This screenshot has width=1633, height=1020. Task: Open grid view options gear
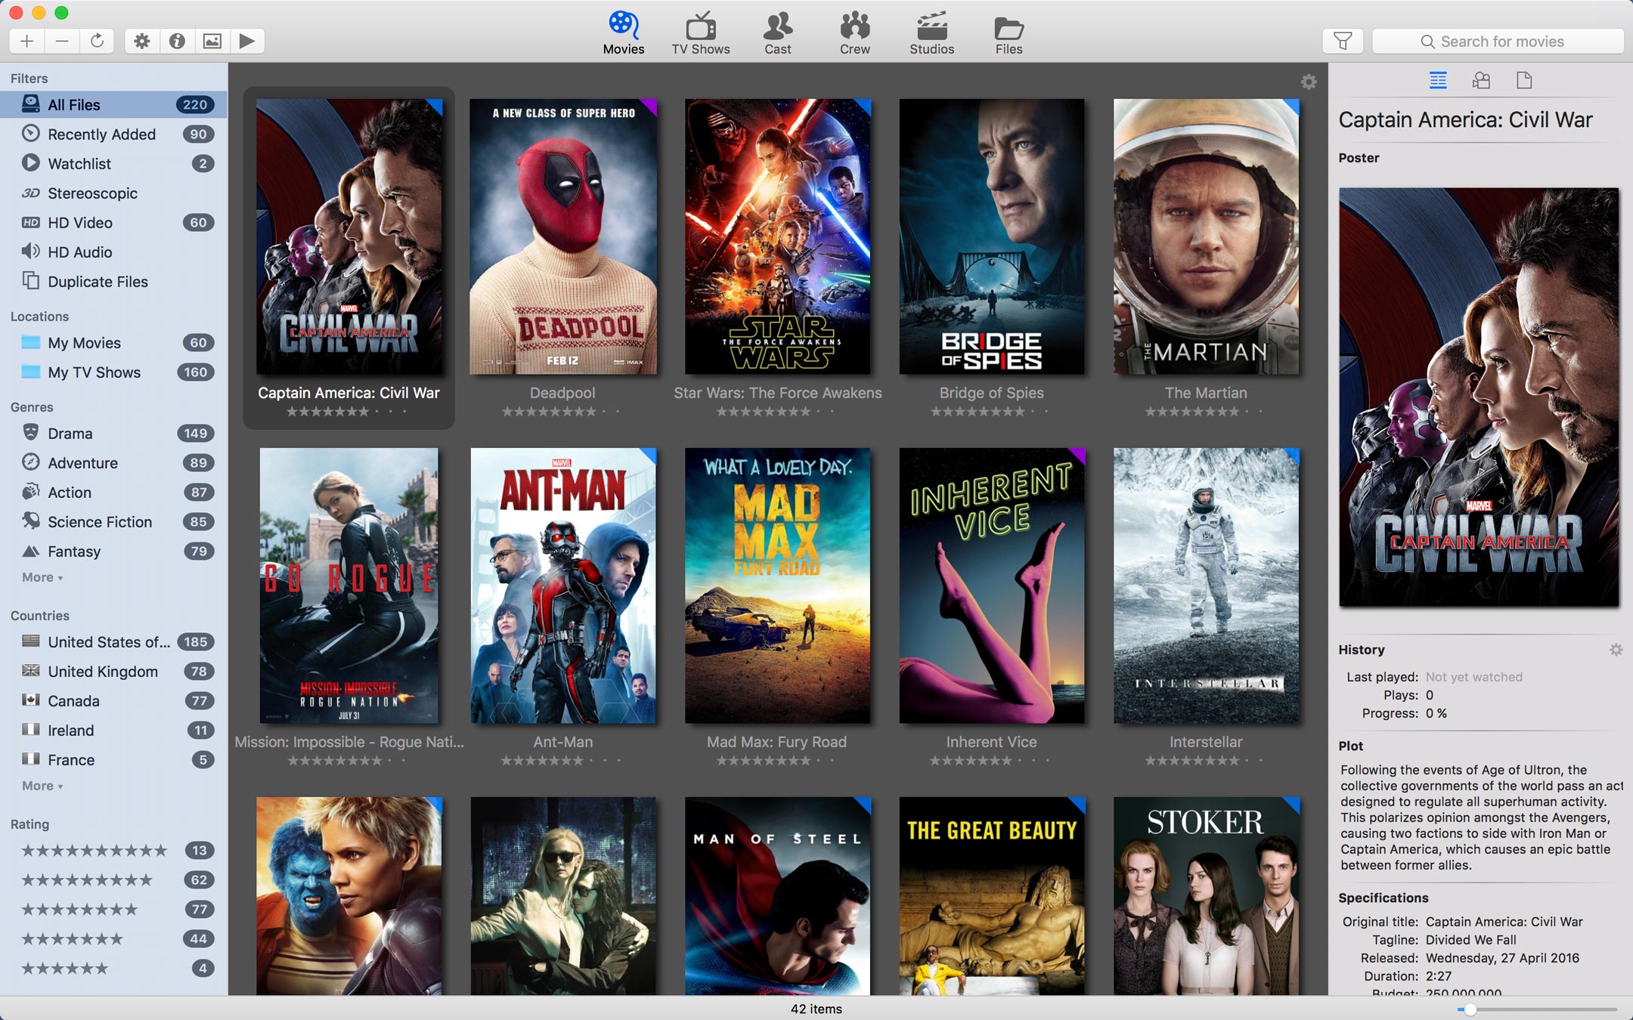point(1309,82)
